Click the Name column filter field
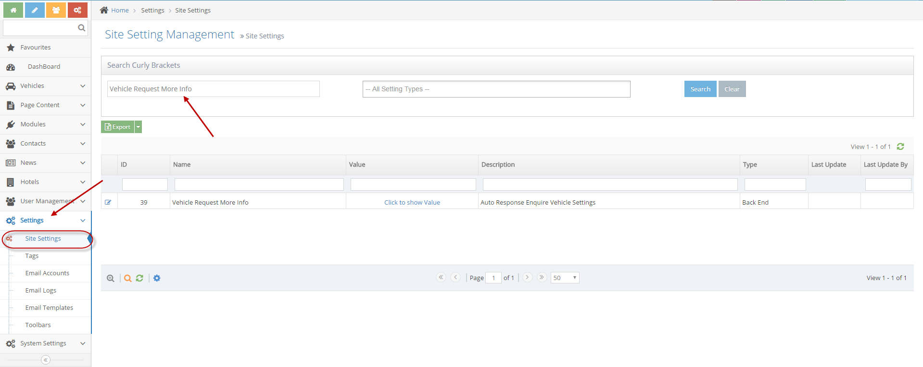The width and height of the screenshot is (923, 367). (x=259, y=184)
